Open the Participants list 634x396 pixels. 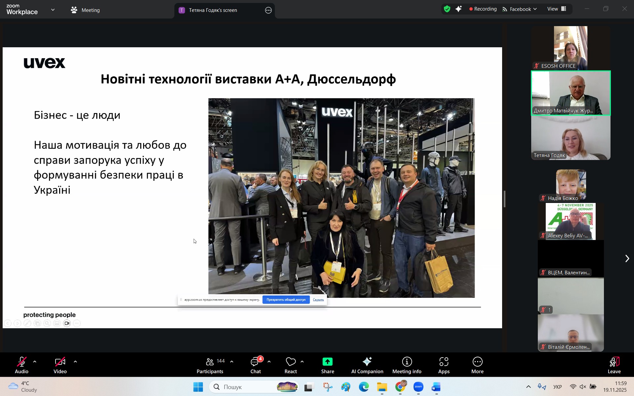click(210, 365)
